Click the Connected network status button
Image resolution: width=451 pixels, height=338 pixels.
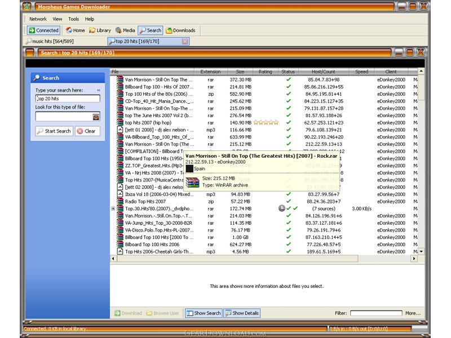coord(44,30)
